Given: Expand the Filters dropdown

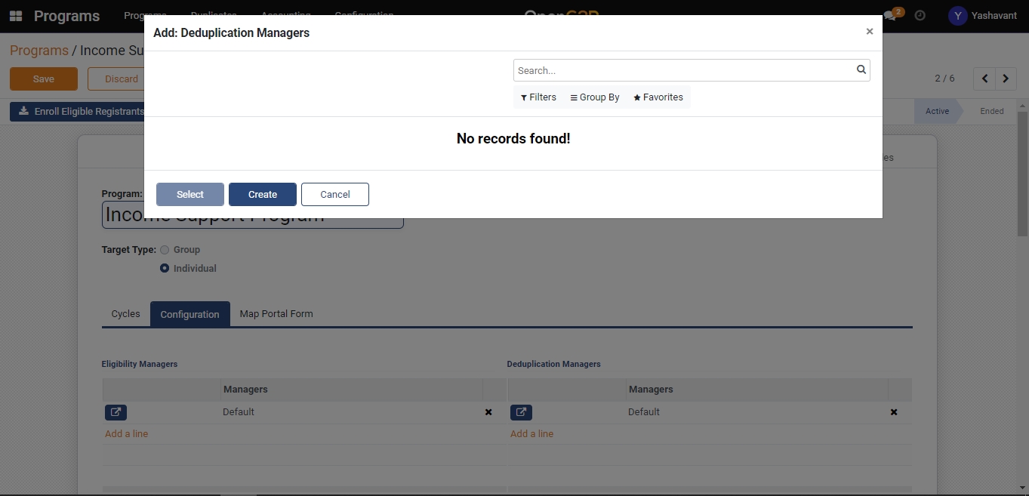Looking at the screenshot, I should (x=538, y=97).
